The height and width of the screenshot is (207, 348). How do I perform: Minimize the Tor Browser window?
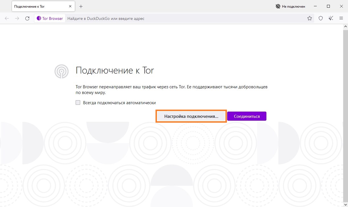[316, 6]
